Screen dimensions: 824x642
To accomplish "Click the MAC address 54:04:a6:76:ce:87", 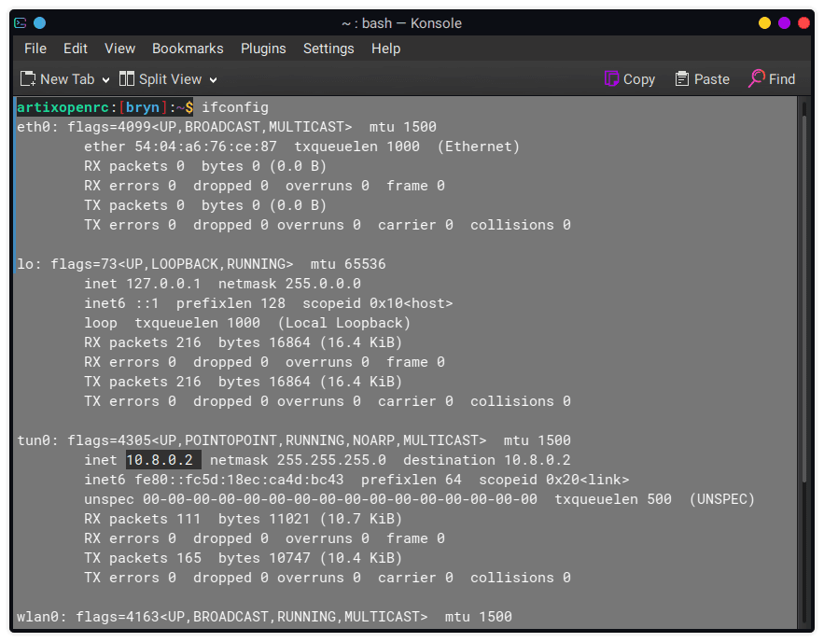I will click(x=205, y=147).
